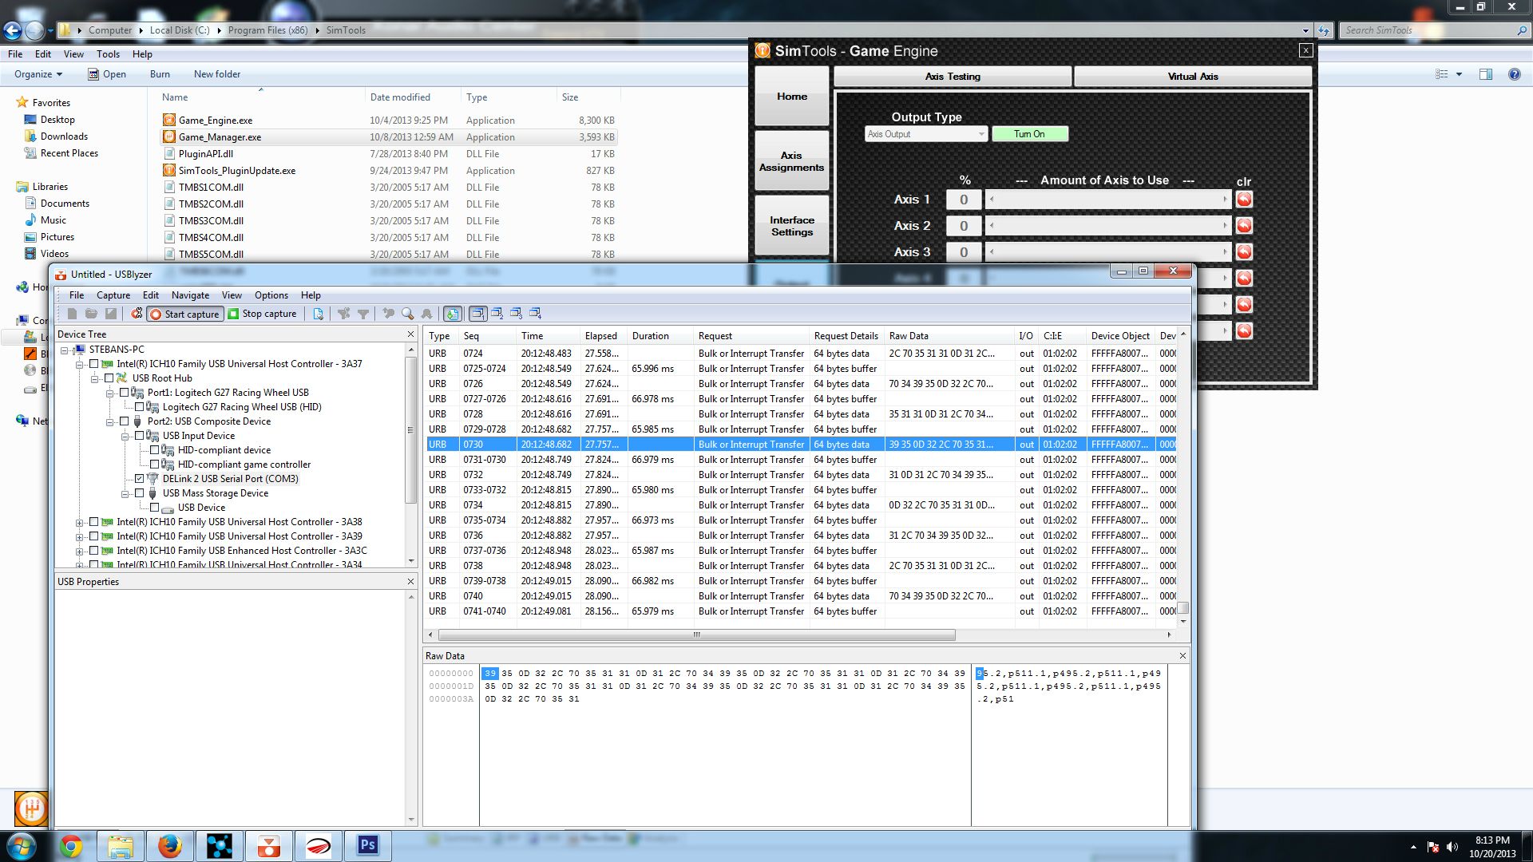Click the Start capture button

pos(184,314)
